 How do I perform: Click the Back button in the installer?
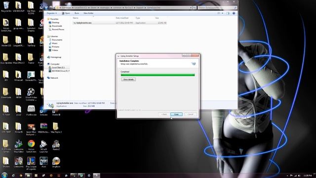pos(164,114)
